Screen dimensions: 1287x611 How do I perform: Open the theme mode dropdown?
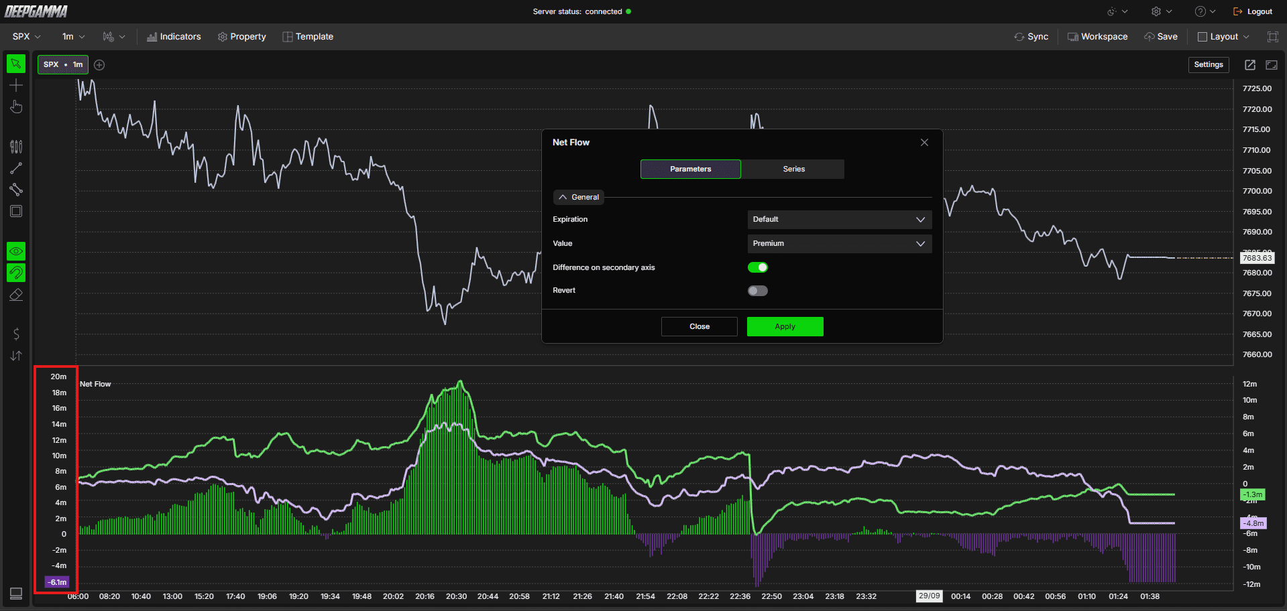coord(1118,11)
